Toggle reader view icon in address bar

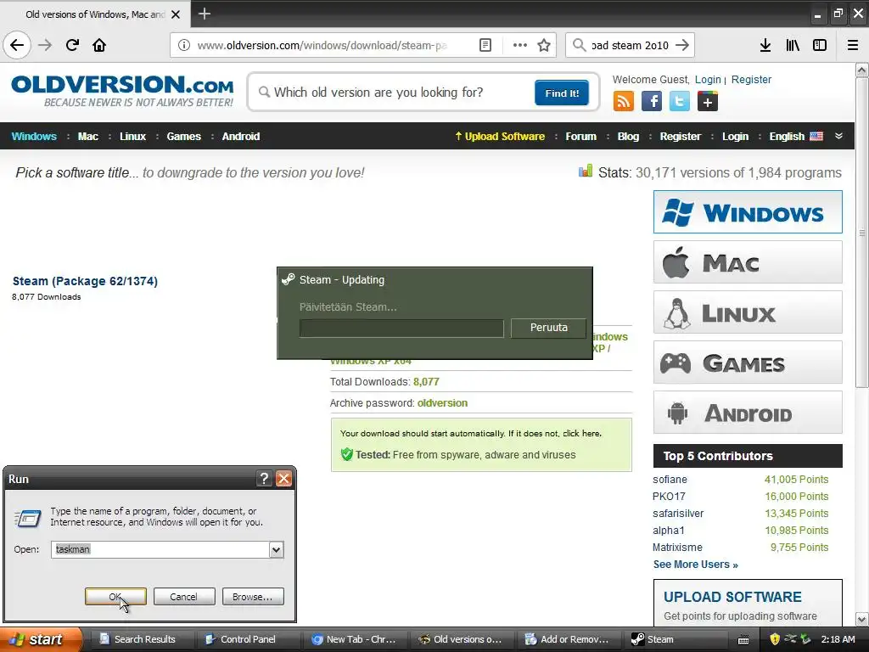tap(485, 45)
